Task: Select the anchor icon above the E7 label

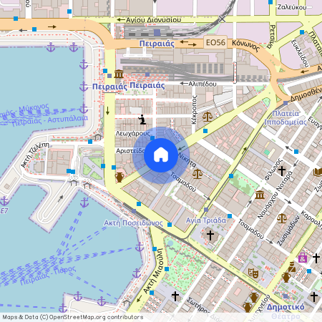Action: 4,201
